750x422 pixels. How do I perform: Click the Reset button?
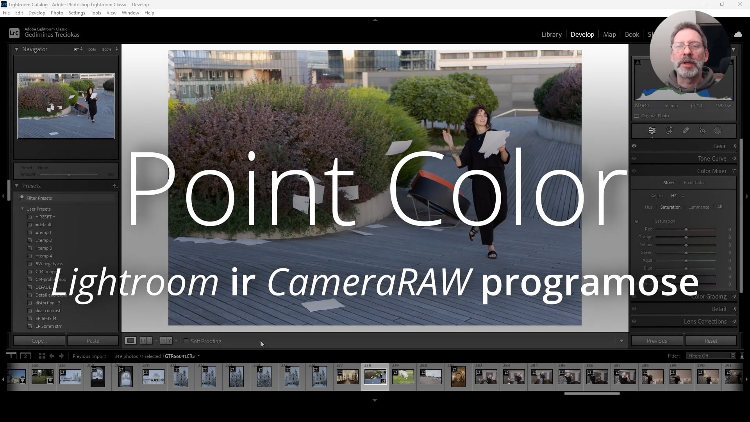pyautogui.click(x=711, y=341)
